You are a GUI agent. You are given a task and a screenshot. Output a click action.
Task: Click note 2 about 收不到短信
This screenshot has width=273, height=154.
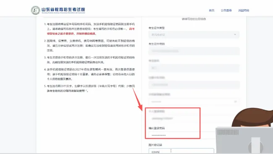[89, 46]
